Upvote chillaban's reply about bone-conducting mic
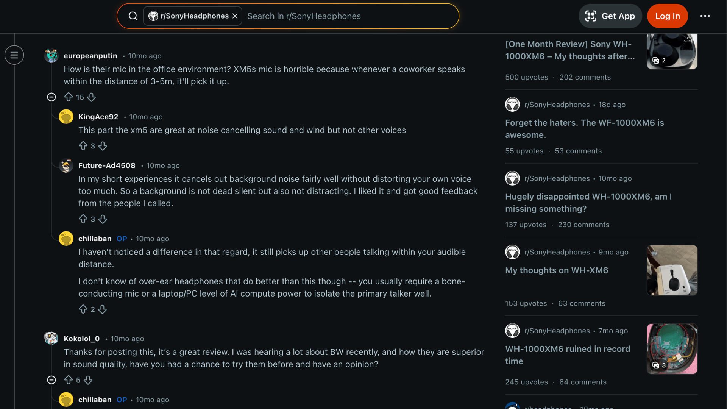This screenshot has width=727, height=409. coord(83,309)
